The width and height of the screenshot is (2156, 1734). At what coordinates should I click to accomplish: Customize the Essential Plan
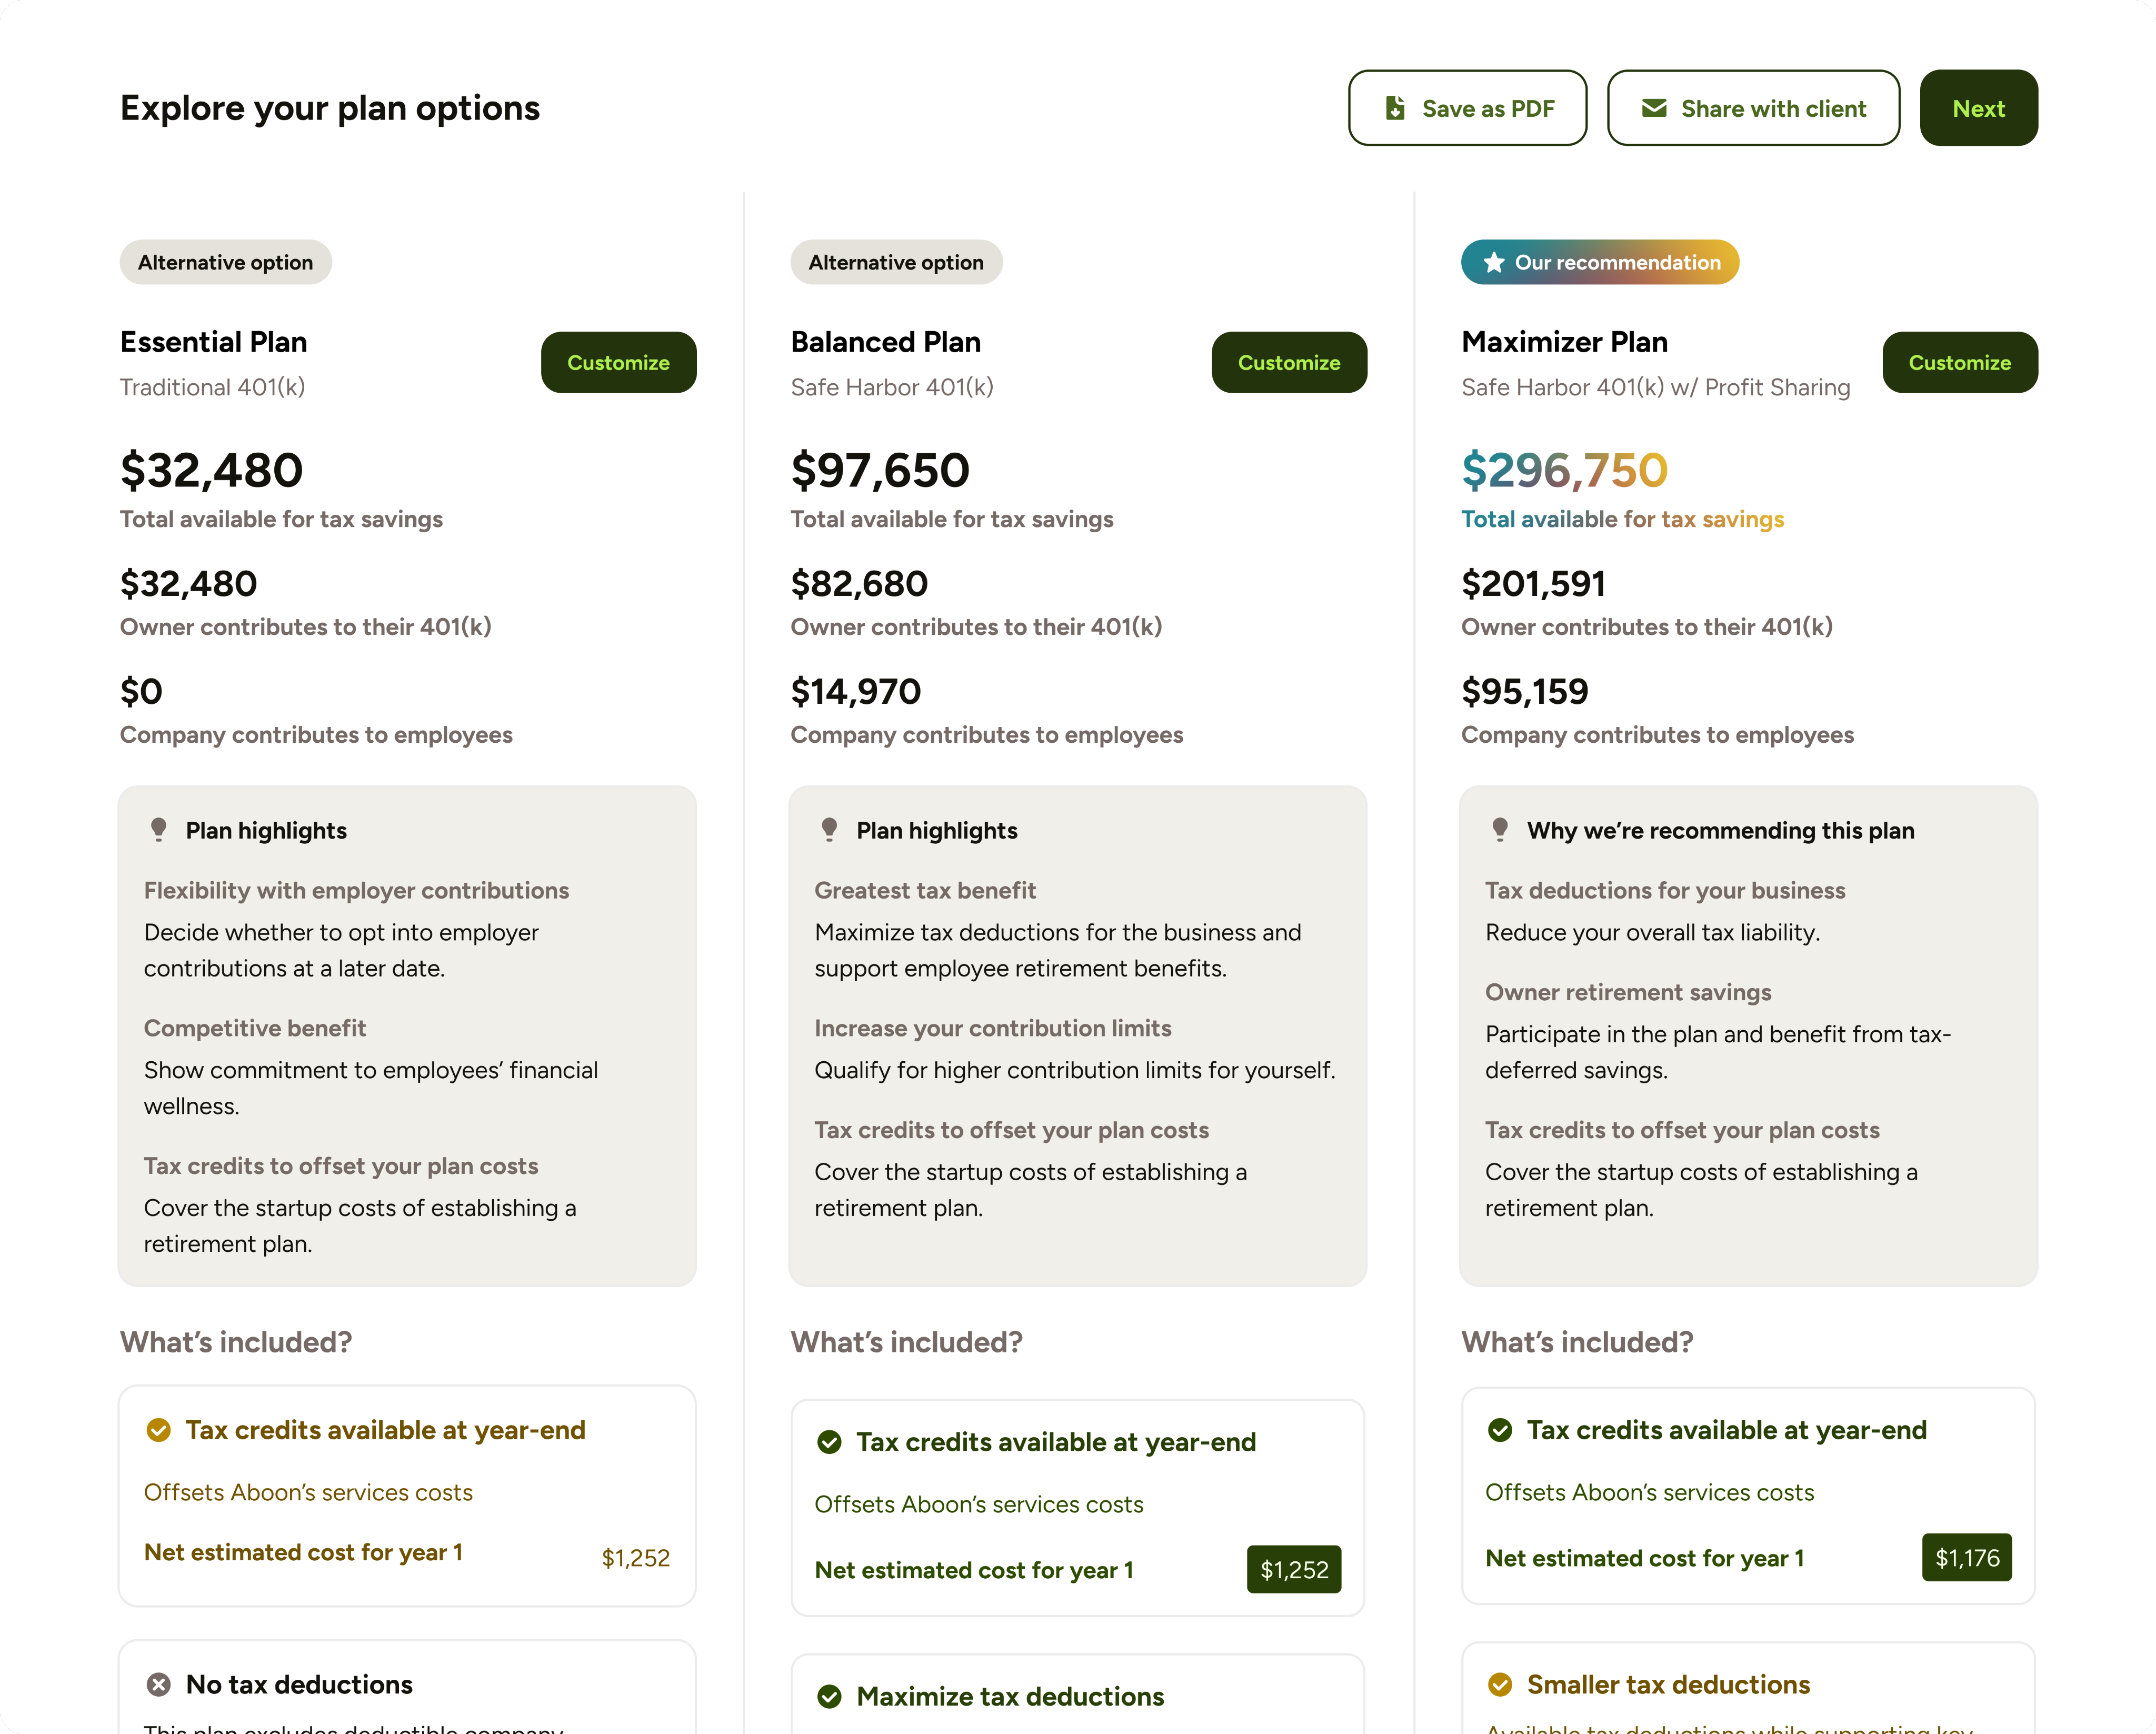(x=618, y=362)
